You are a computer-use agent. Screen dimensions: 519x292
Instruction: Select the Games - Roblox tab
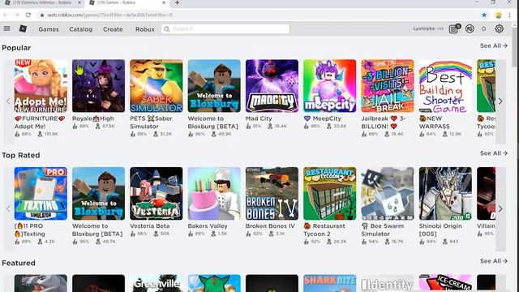coord(127,3)
